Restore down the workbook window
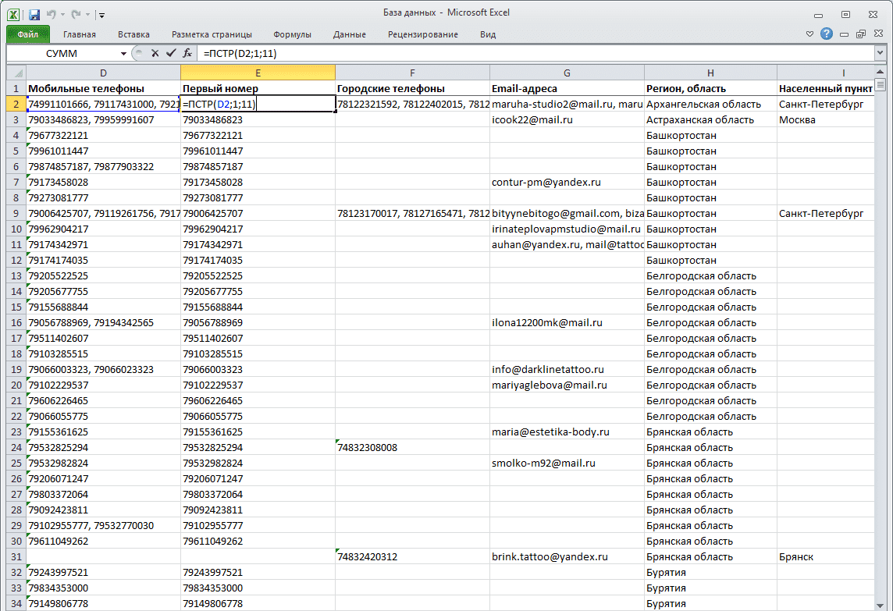 point(861,34)
